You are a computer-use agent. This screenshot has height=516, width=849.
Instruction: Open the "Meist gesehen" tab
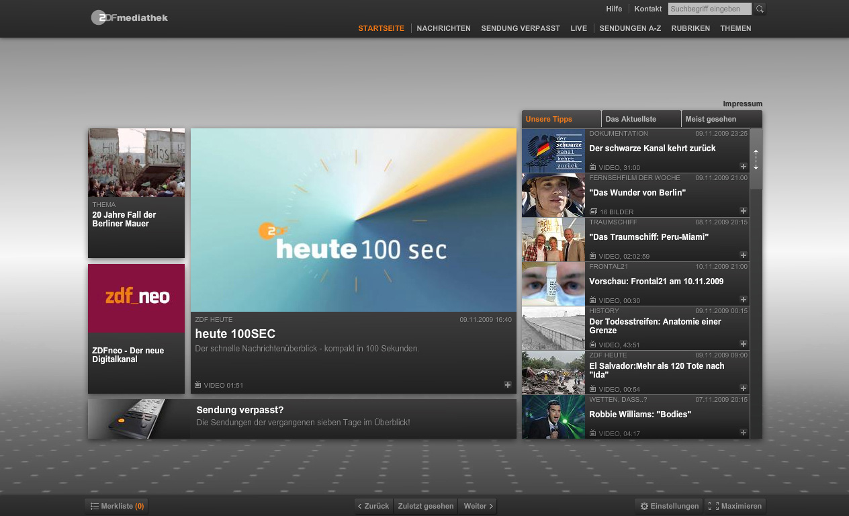click(710, 119)
